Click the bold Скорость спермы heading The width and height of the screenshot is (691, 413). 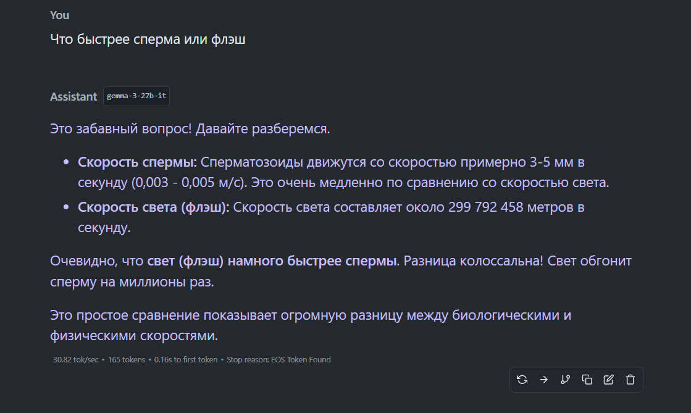137,162
